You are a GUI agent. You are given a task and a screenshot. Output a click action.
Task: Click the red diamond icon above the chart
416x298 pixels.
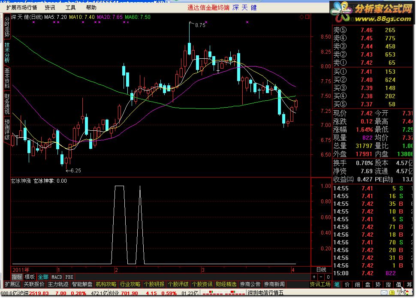[301, 17]
